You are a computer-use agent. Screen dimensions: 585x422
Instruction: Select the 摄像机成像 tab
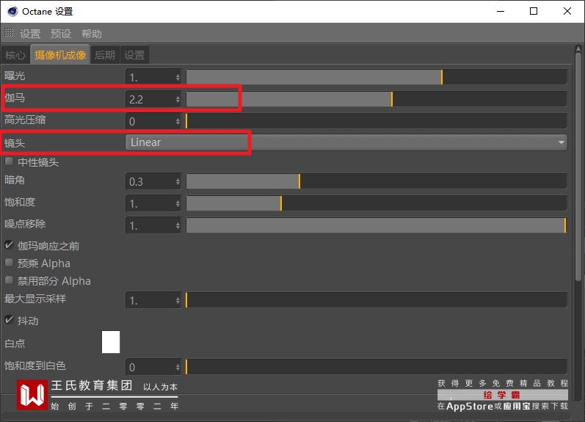[x=60, y=55]
